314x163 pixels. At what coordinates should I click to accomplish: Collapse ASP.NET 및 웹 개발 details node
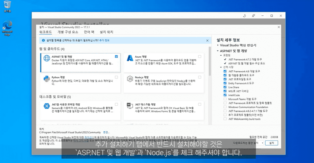(x=218, y=51)
